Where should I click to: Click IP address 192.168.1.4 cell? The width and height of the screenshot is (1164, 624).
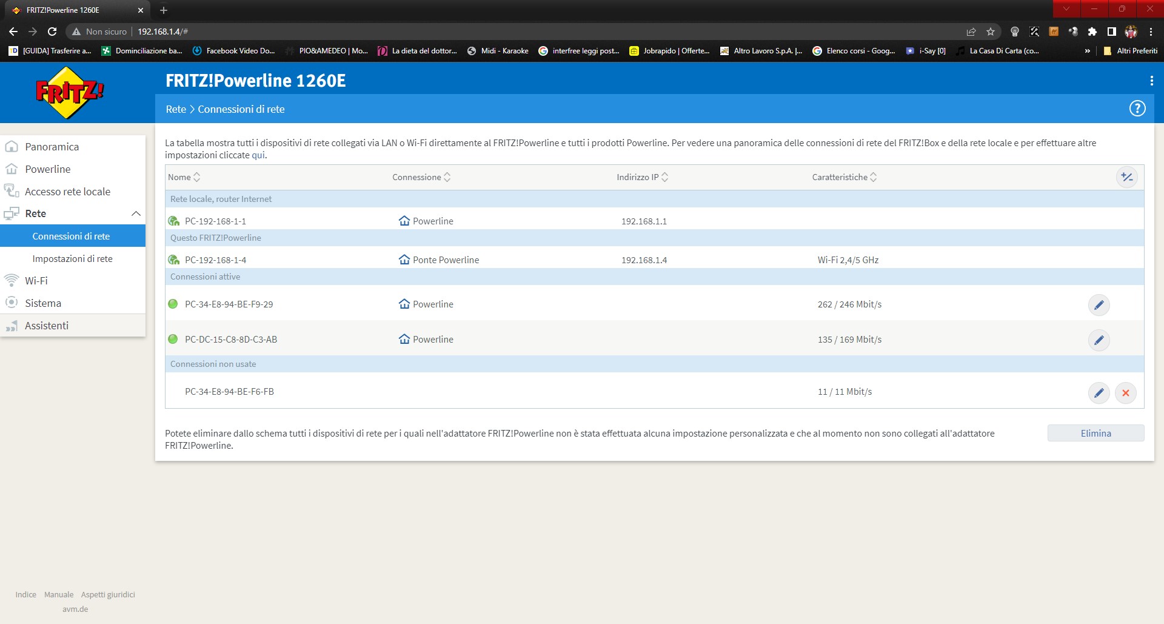tap(644, 260)
